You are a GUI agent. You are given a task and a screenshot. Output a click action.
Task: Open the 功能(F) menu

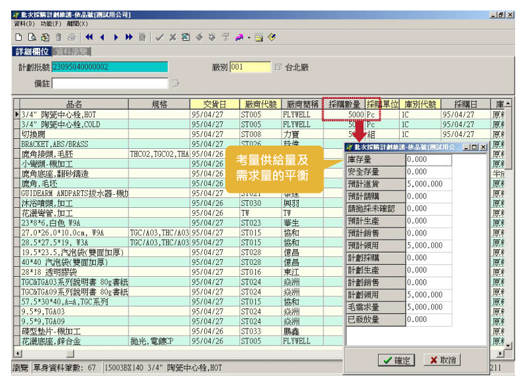pos(51,24)
